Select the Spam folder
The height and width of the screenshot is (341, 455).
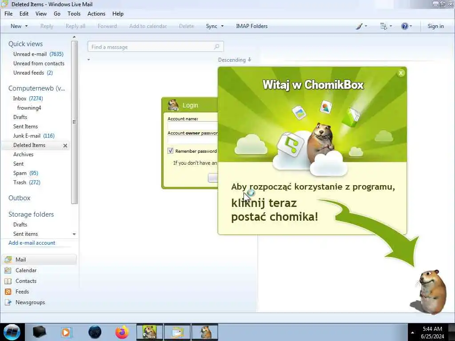25,173
